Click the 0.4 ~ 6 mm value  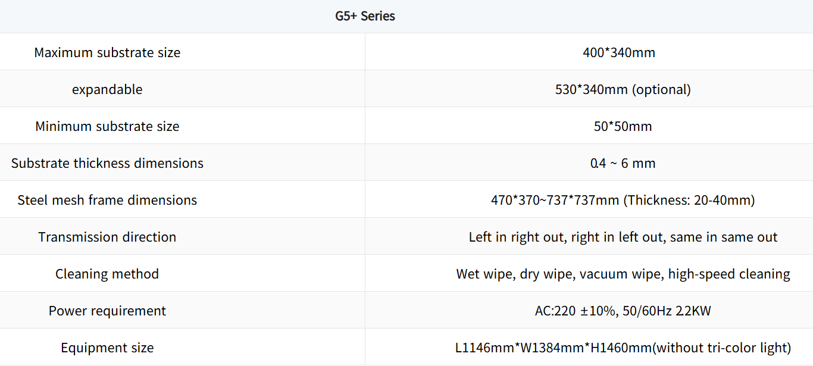pos(623,163)
